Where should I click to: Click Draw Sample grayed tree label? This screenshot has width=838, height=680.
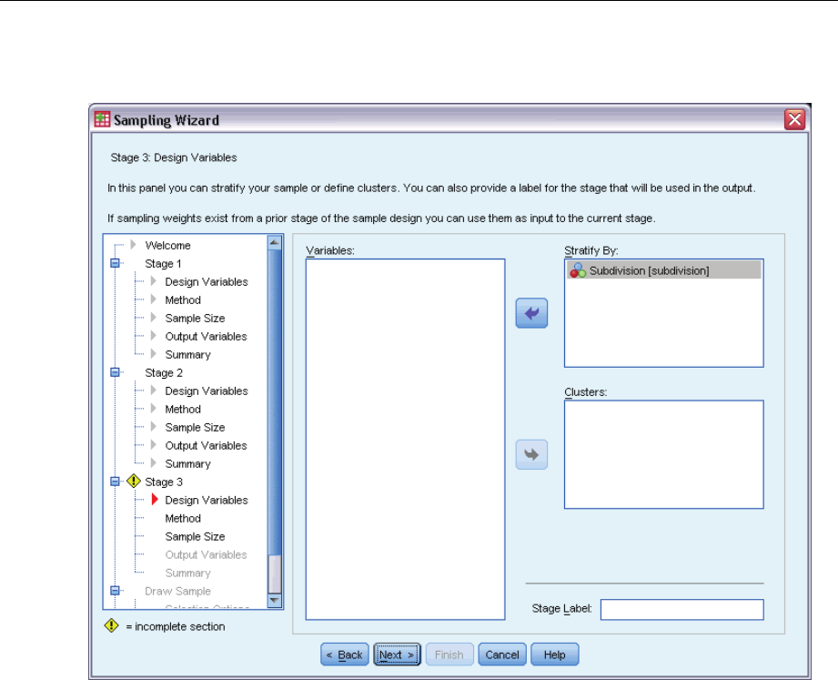[177, 591]
